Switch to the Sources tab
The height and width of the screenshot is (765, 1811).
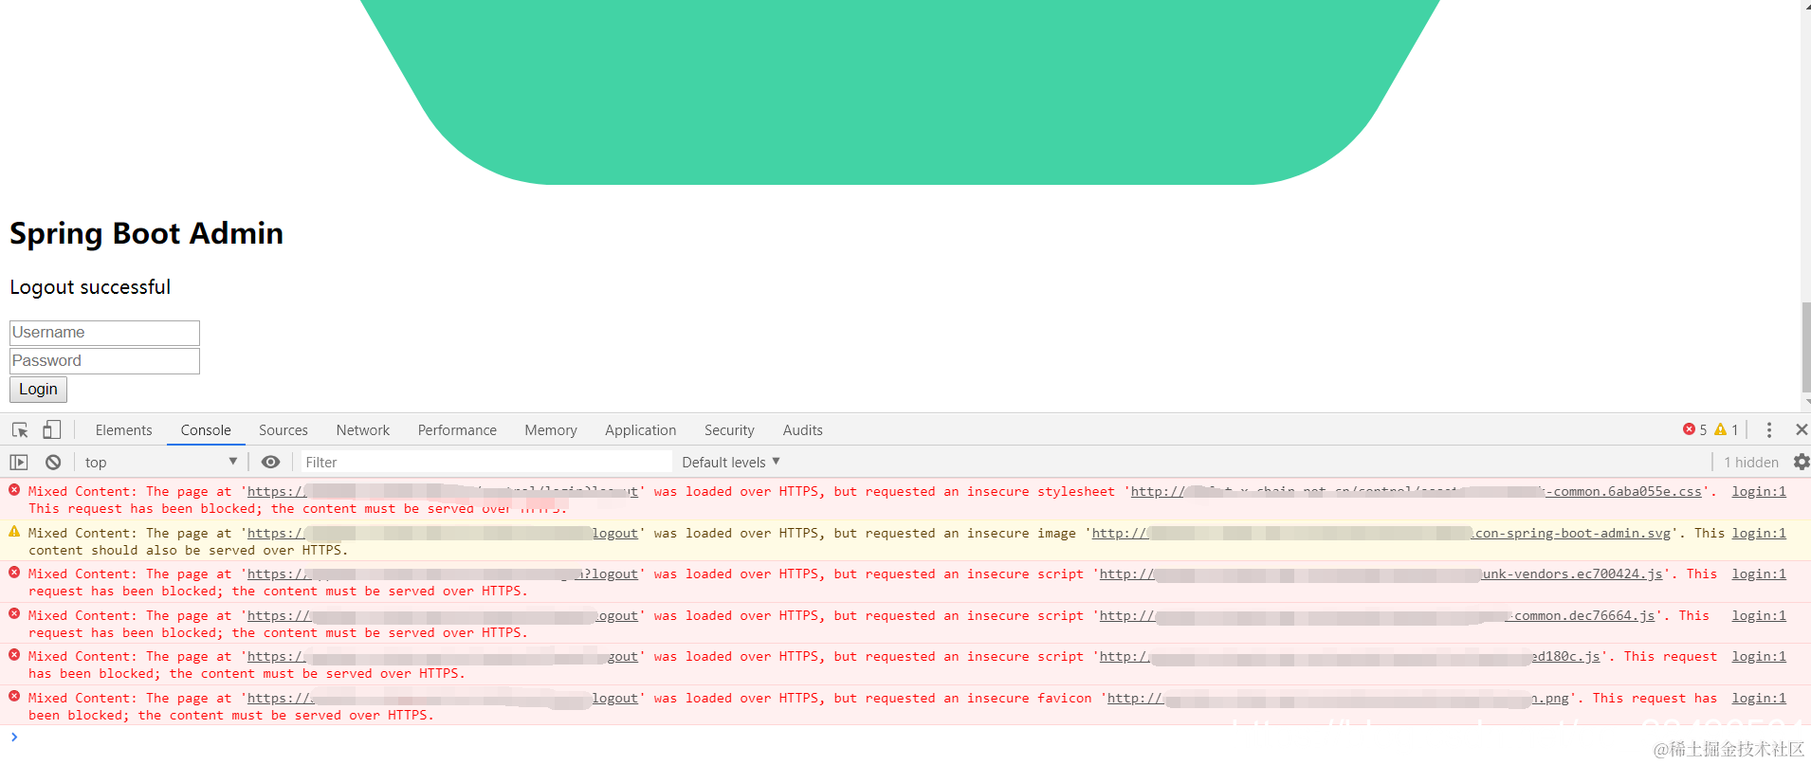click(284, 430)
